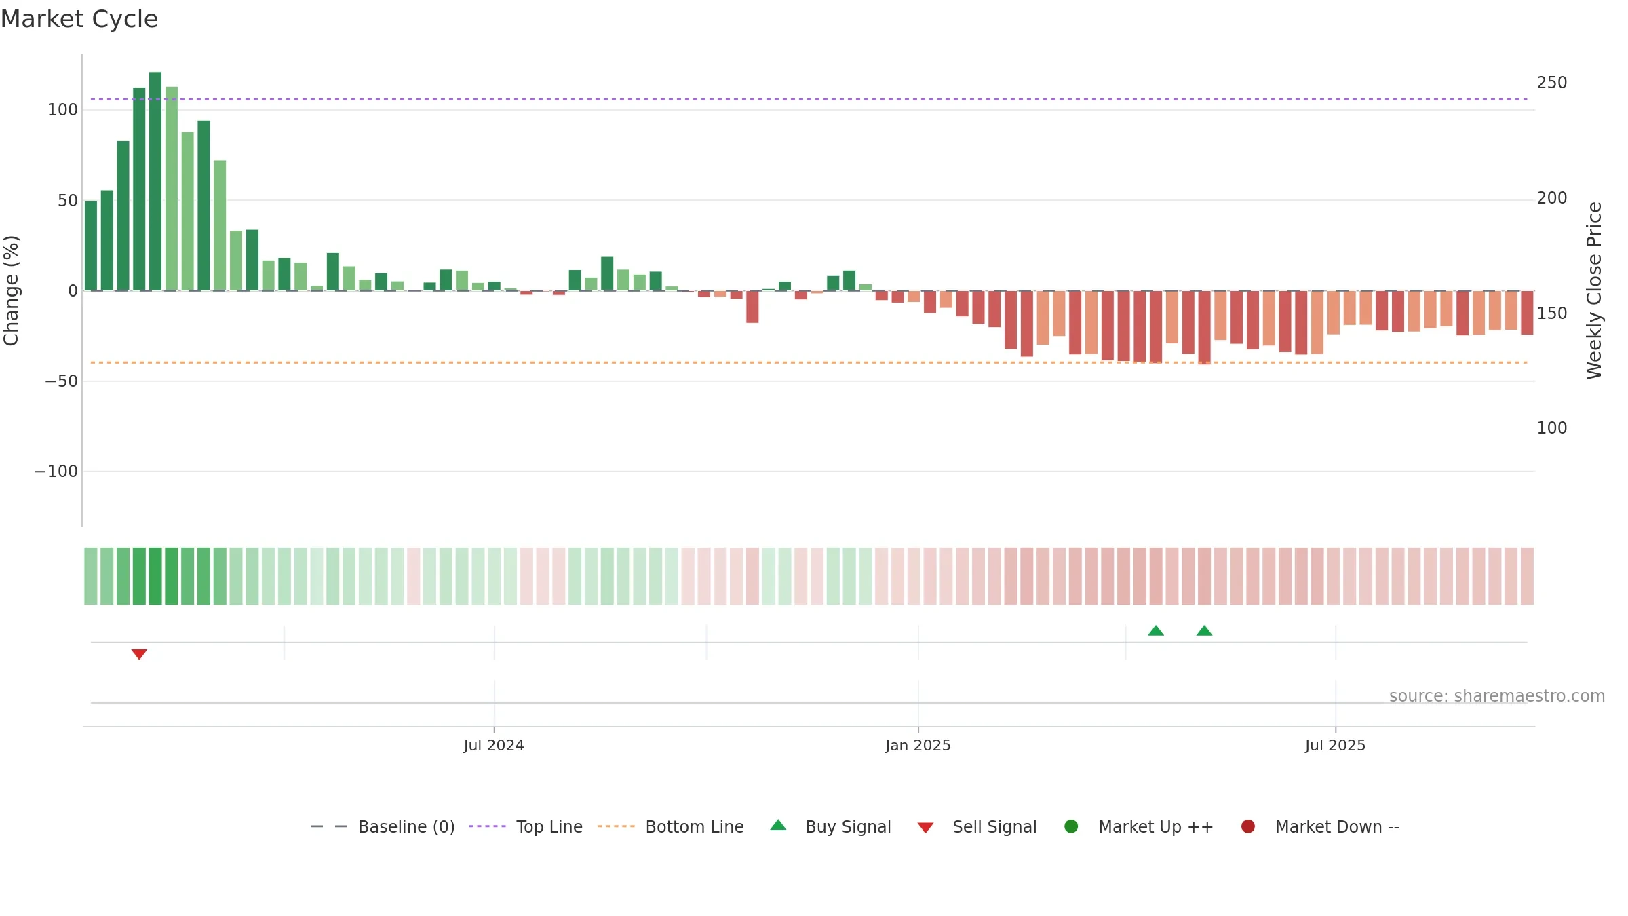Click the 250 right axis value
This screenshot has width=1628, height=916.
1552,83
